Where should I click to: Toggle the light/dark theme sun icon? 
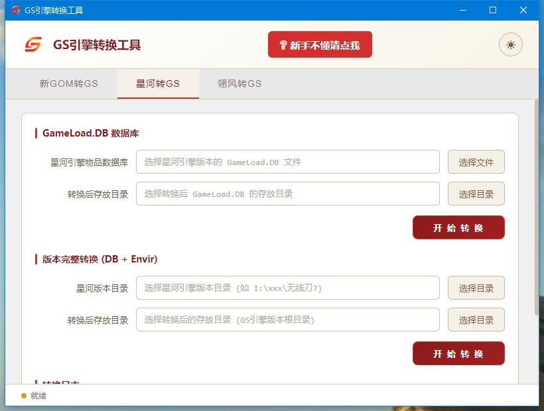(x=510, y=44)
